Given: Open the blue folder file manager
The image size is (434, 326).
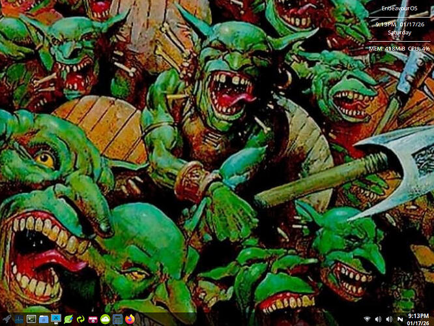Looking at the screenshot, I should pyautogui.click(x=43, y=319).
